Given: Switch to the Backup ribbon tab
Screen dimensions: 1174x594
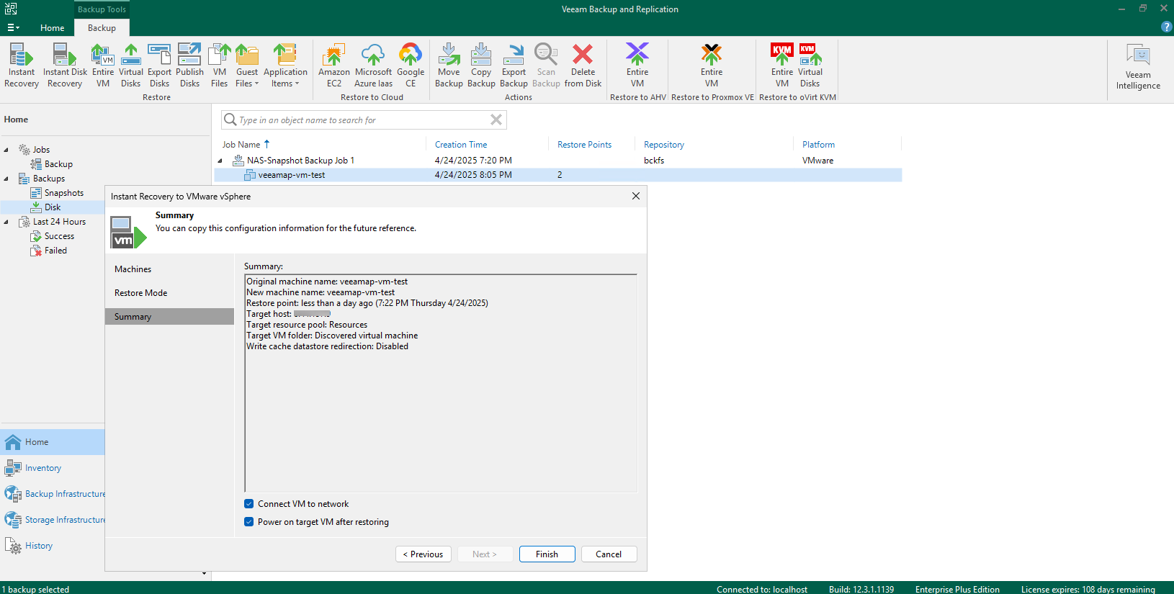Looking at the screenshot, I should (102, 28).
